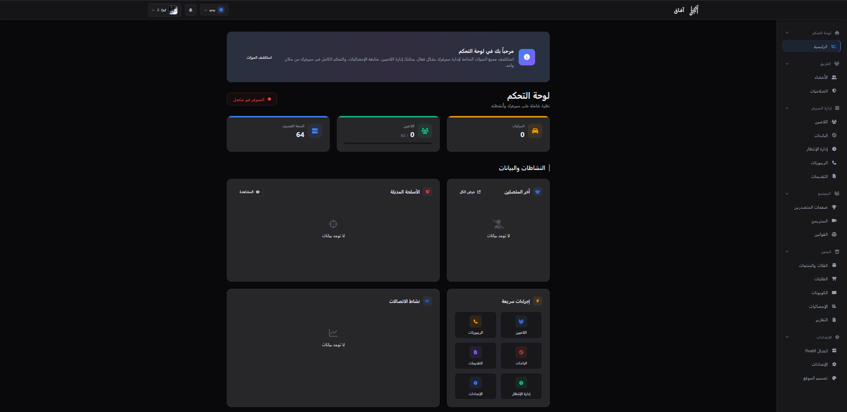Viewport: 847px width, 412px height.
Task: Click the Vehicles car icon card
Action: coord(535,131)
